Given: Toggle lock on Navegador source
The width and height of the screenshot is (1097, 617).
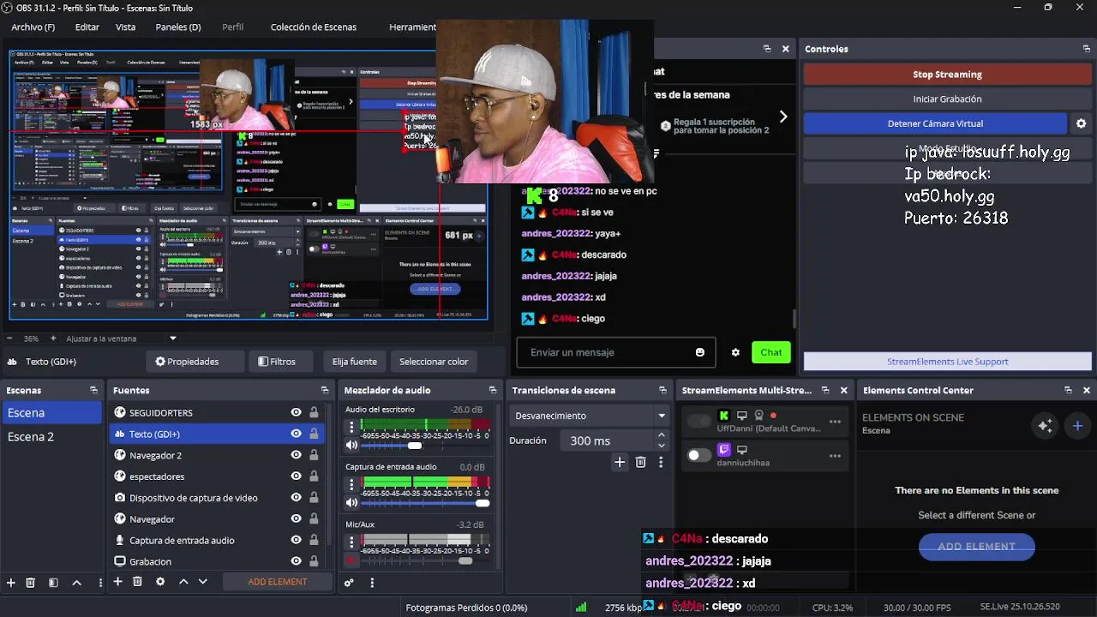Looking at the screenshot, I should pyautogui.click(x=314, y=518).
